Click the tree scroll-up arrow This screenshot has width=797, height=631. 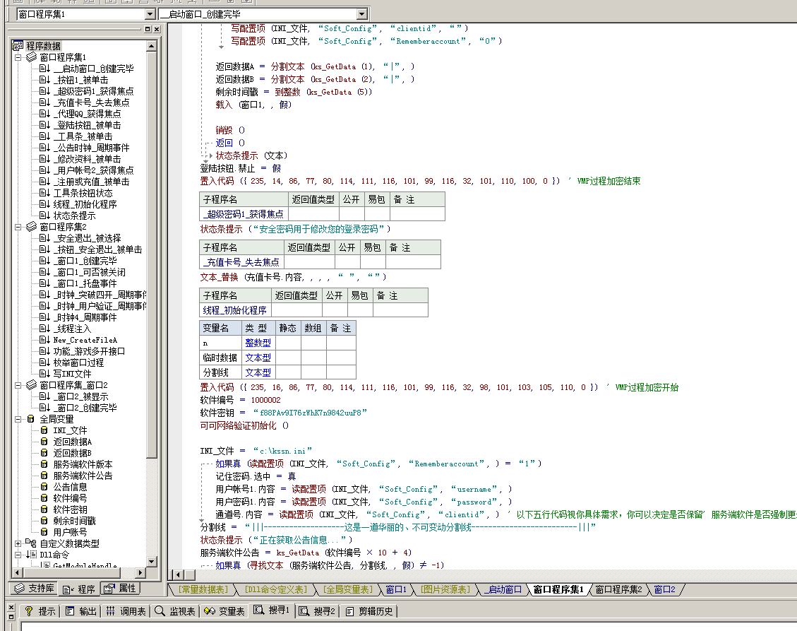tap(152, 46)
